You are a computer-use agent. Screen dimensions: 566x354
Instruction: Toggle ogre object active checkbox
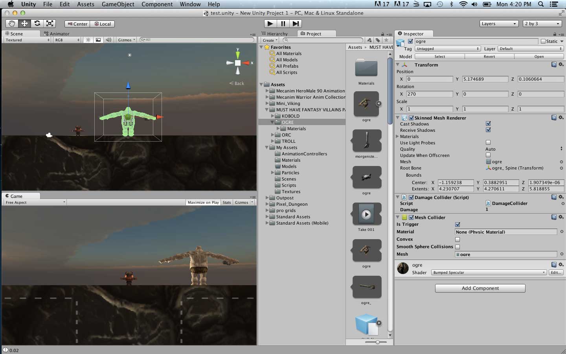point(410,41)
